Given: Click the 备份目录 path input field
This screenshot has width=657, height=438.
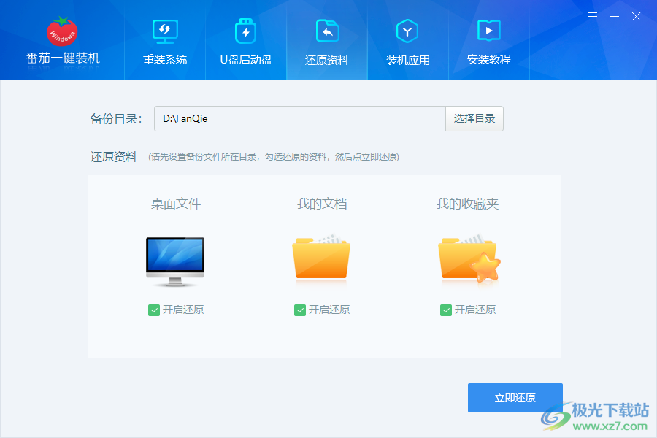Looking at the screenshot, I should (299, 118).
